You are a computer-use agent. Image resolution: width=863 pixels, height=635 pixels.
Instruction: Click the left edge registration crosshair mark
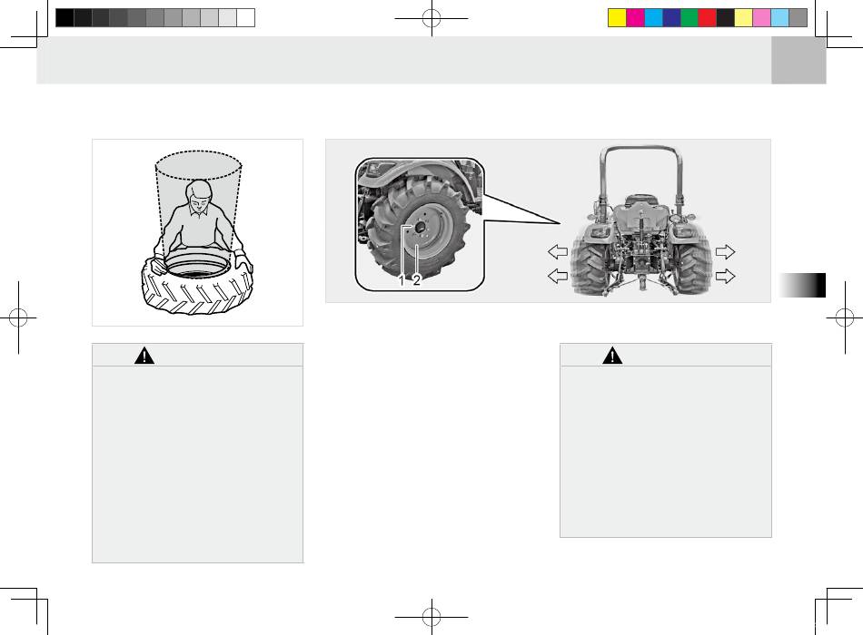[x=18, y=317]
